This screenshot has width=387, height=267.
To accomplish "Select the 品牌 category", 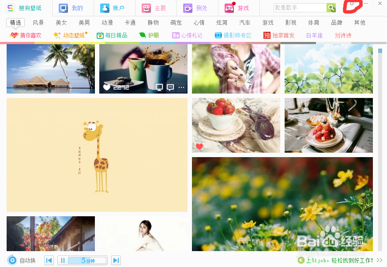I will point(337,23).
